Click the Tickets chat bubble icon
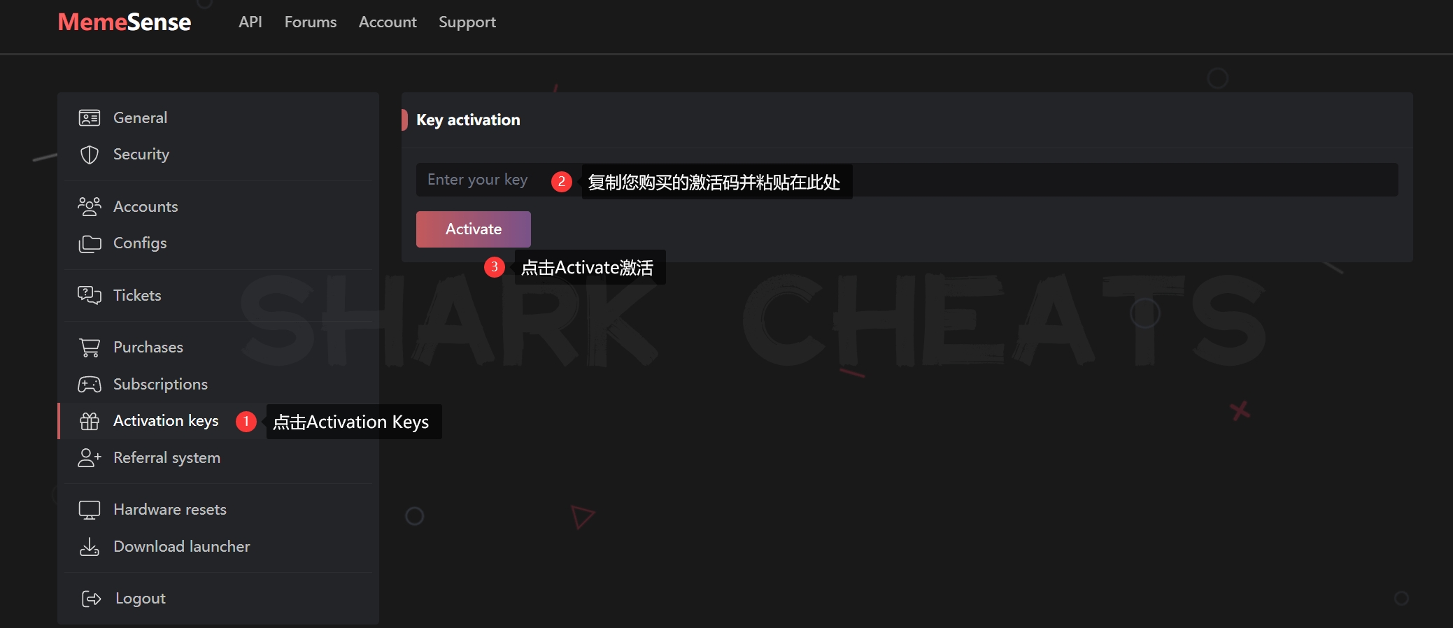 pos(90,295)
